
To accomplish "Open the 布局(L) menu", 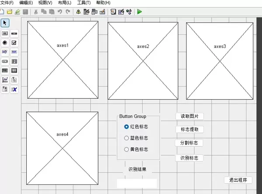I will coord(64,3).
